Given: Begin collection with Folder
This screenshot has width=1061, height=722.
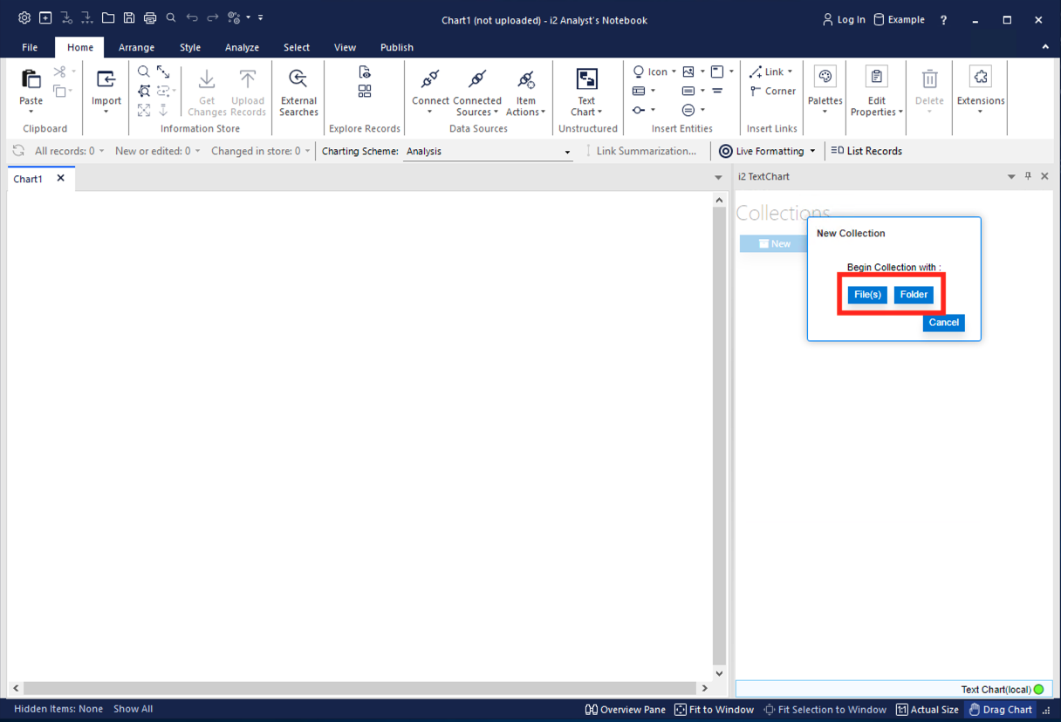Looking at the screenshot, I should point(914,295).
